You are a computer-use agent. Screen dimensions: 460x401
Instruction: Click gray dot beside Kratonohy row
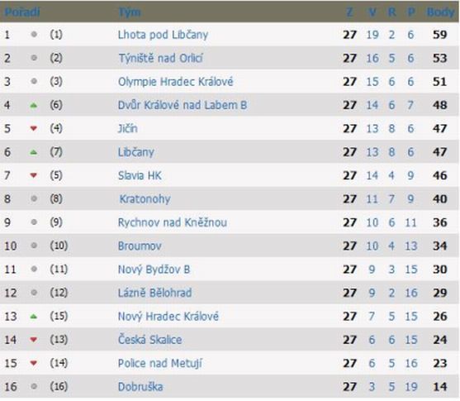point(34,198)
